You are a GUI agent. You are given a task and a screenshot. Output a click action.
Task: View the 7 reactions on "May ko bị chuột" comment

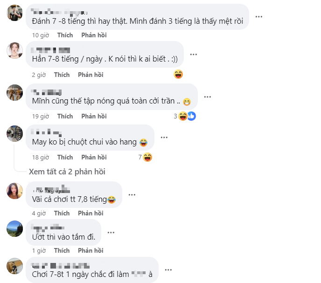(x=146, y=157)
